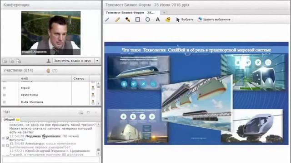
Task: Click Александр's name in chat
Action: [35, 144]
